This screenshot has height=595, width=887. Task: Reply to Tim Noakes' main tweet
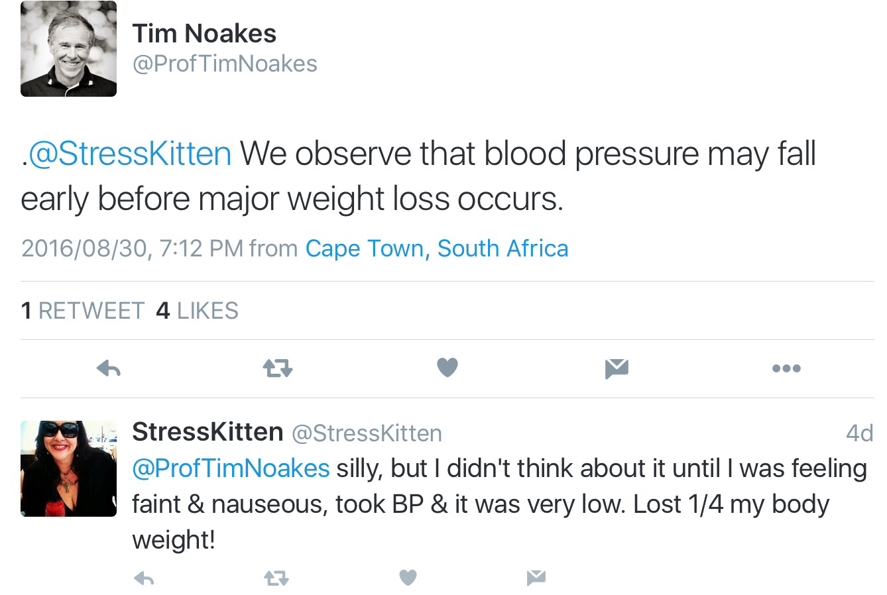[x=109, y=368]
